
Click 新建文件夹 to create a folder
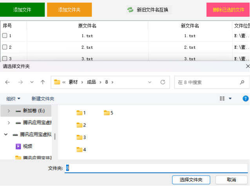coord(43,99)
